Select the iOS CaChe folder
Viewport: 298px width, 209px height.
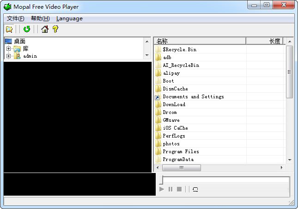[x=175, y=128]
